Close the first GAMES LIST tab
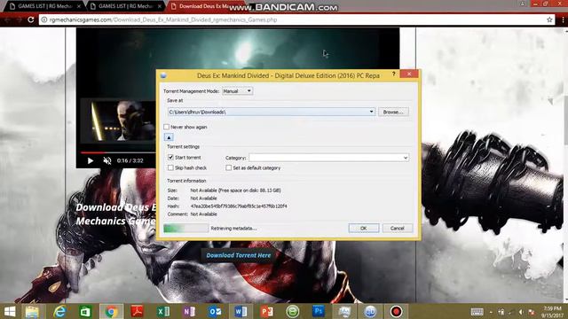This screenshot has width=568, height=319. tap(79, 6)
